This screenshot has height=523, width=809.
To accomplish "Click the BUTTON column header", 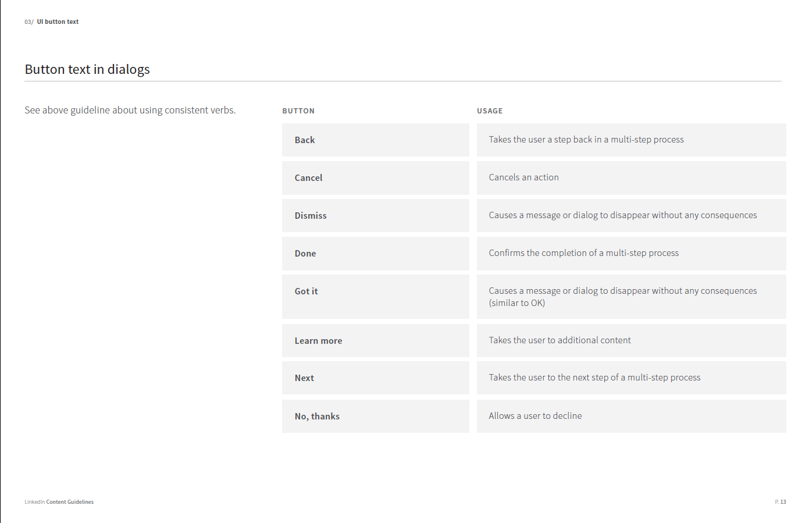I will pos(298,111).
